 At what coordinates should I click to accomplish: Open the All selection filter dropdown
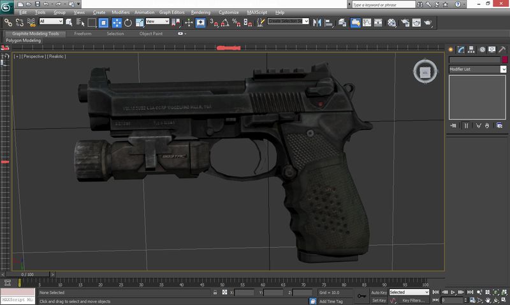click(x=51, y=22)
